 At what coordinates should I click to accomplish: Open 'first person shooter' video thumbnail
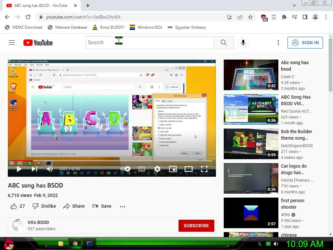(x=251, y=213)
